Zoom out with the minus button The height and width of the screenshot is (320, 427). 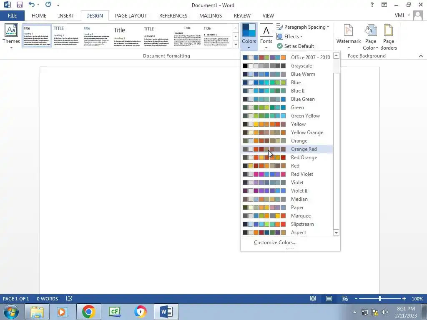(356, 299)
